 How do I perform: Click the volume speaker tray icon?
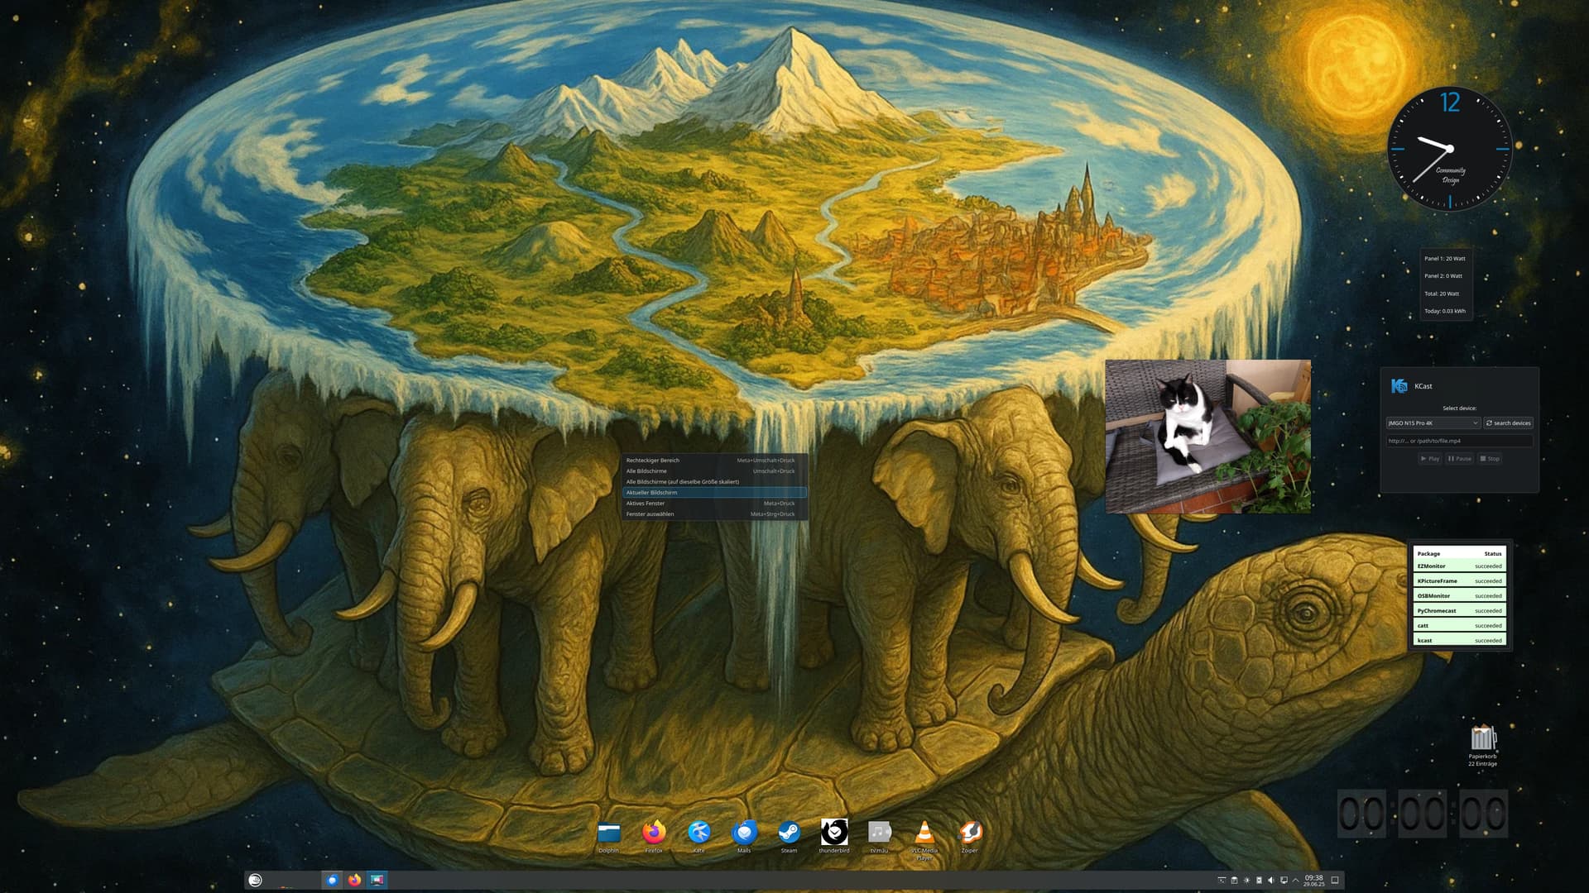[1271, 880]
